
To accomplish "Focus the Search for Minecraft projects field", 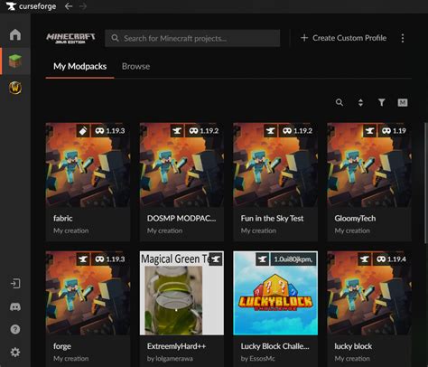I will point(192,38).
